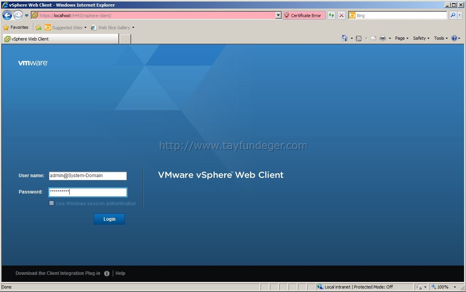Click the User name input field

(x=88, y=176)
